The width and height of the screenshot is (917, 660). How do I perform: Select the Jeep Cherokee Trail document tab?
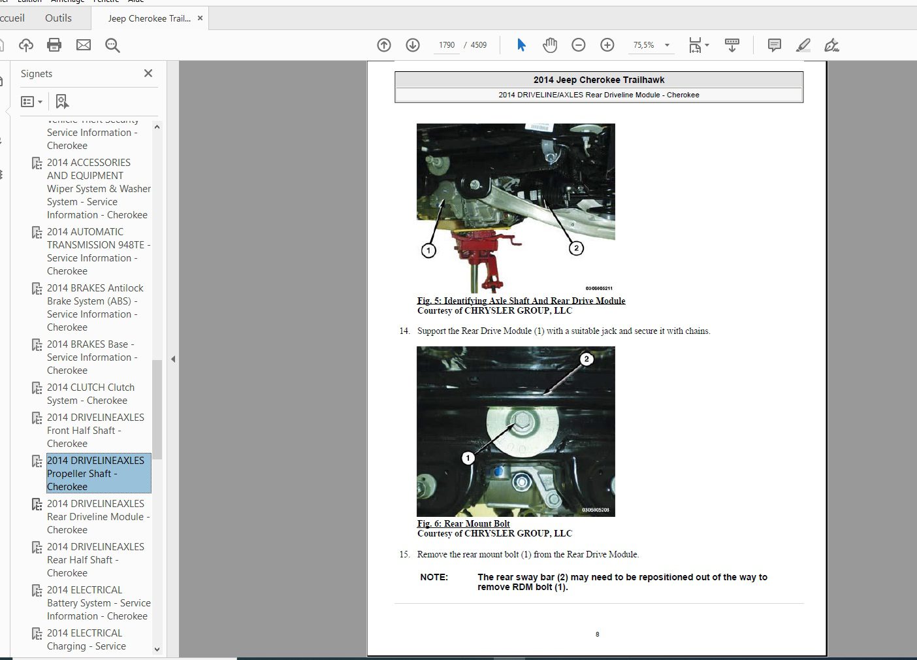point(150,18)
